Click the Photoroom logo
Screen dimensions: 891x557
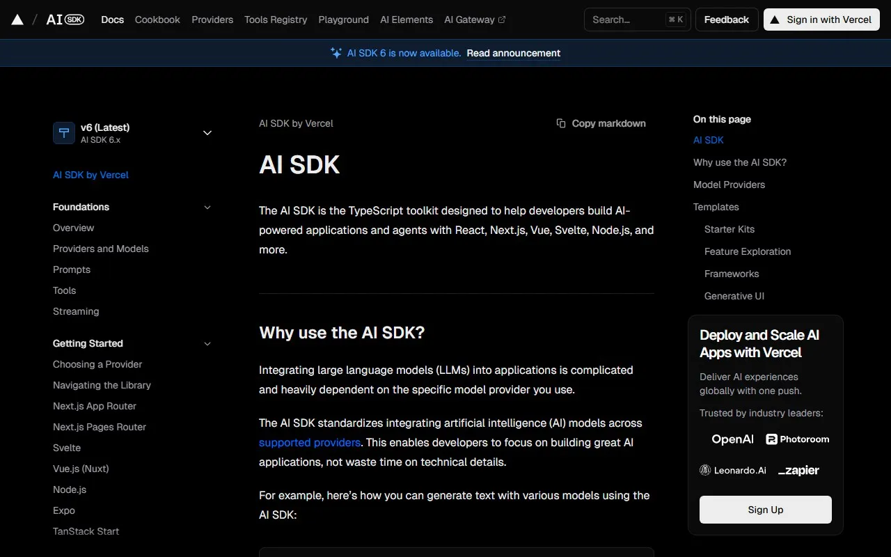798,439
